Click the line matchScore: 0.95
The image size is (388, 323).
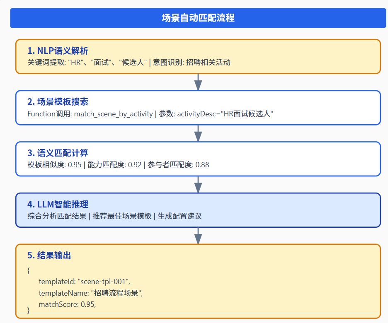tap(67, 304)
